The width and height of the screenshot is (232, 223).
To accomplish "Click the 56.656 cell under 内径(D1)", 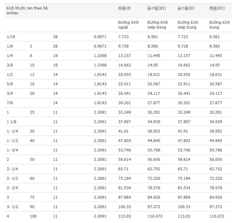I will pyautogui.click(x=216, y=160).
